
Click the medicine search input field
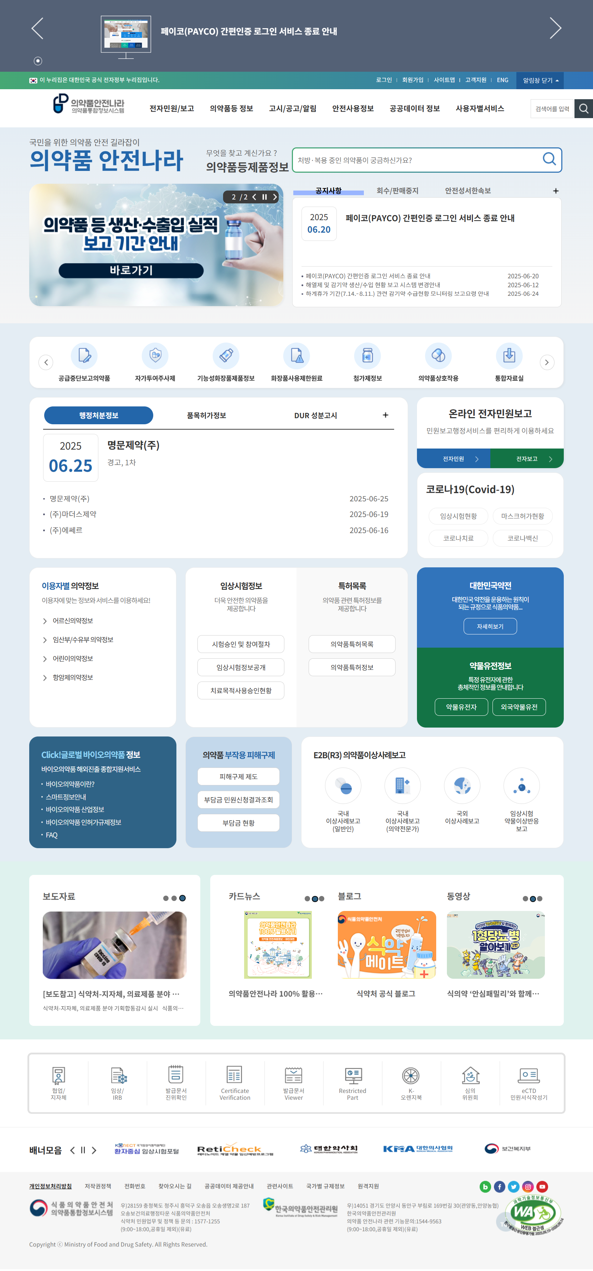(x=417, y=160)
